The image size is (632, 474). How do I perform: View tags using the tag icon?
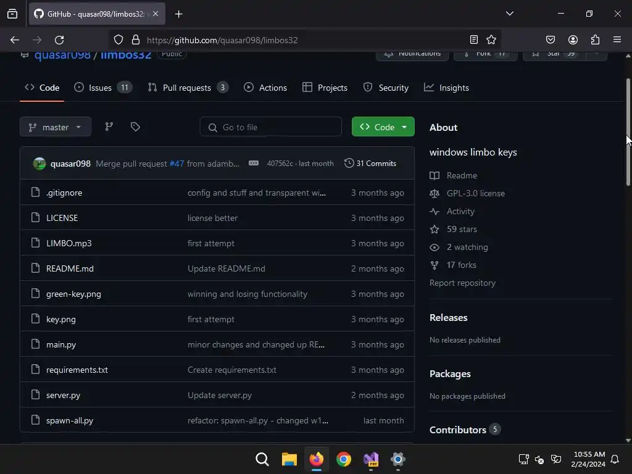pos(135,127)
